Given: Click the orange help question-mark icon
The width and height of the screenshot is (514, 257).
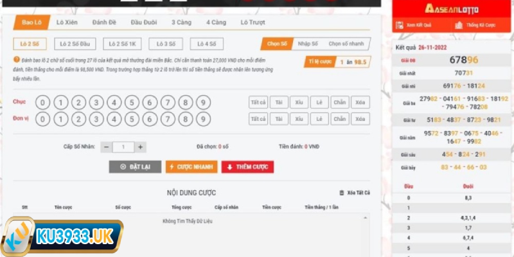Looking at the screenshot, I should (17, 59).
